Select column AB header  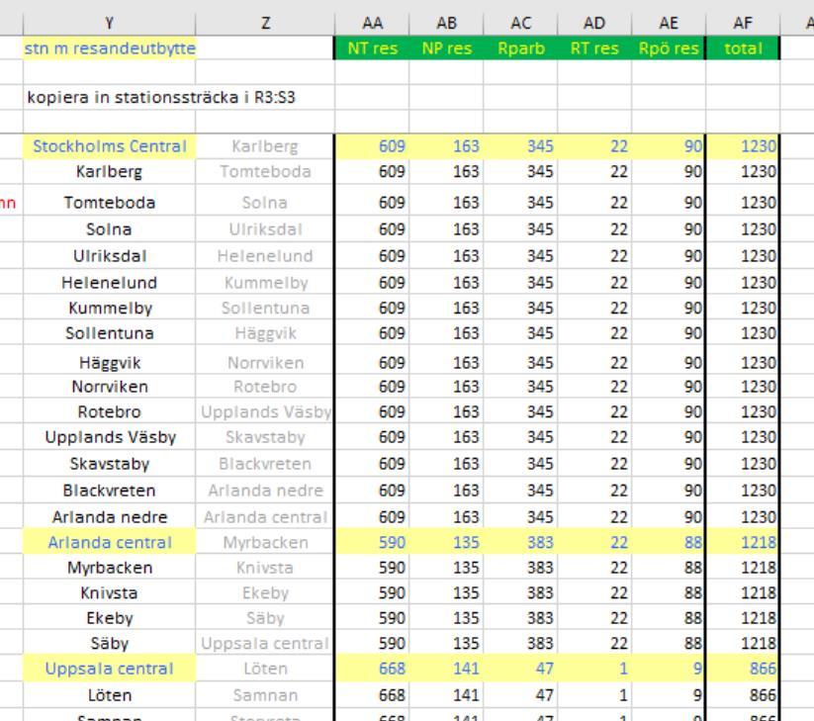coord(446,24)
